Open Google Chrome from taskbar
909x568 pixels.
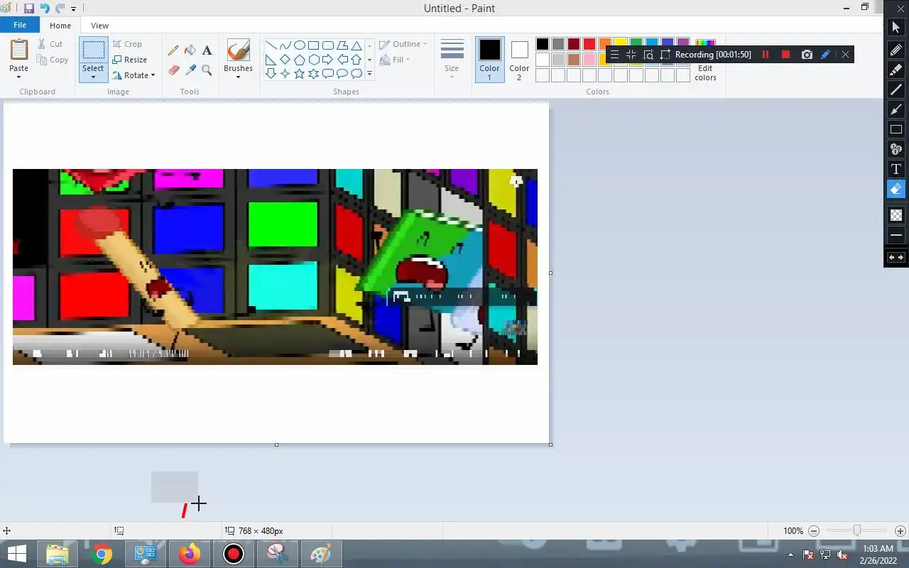[102, 554]
